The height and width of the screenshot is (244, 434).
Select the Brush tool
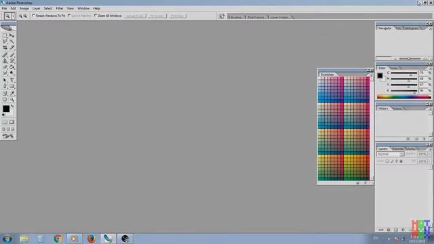click(12, 55)
